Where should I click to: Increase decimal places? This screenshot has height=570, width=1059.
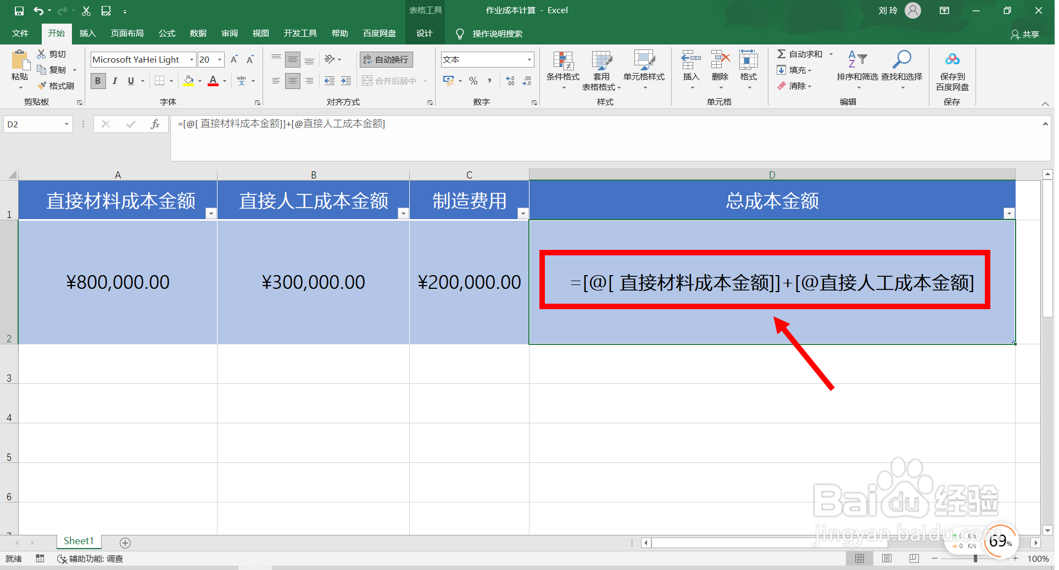click(510, 81)
